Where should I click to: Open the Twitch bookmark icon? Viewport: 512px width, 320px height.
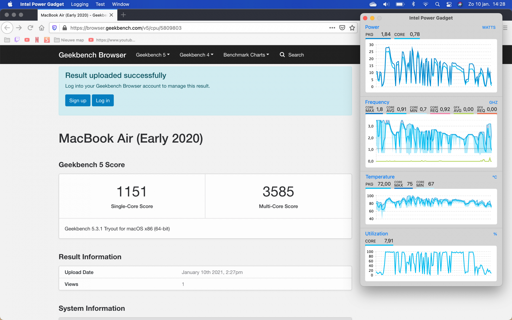pyautogui.click(x=17, y=40)
